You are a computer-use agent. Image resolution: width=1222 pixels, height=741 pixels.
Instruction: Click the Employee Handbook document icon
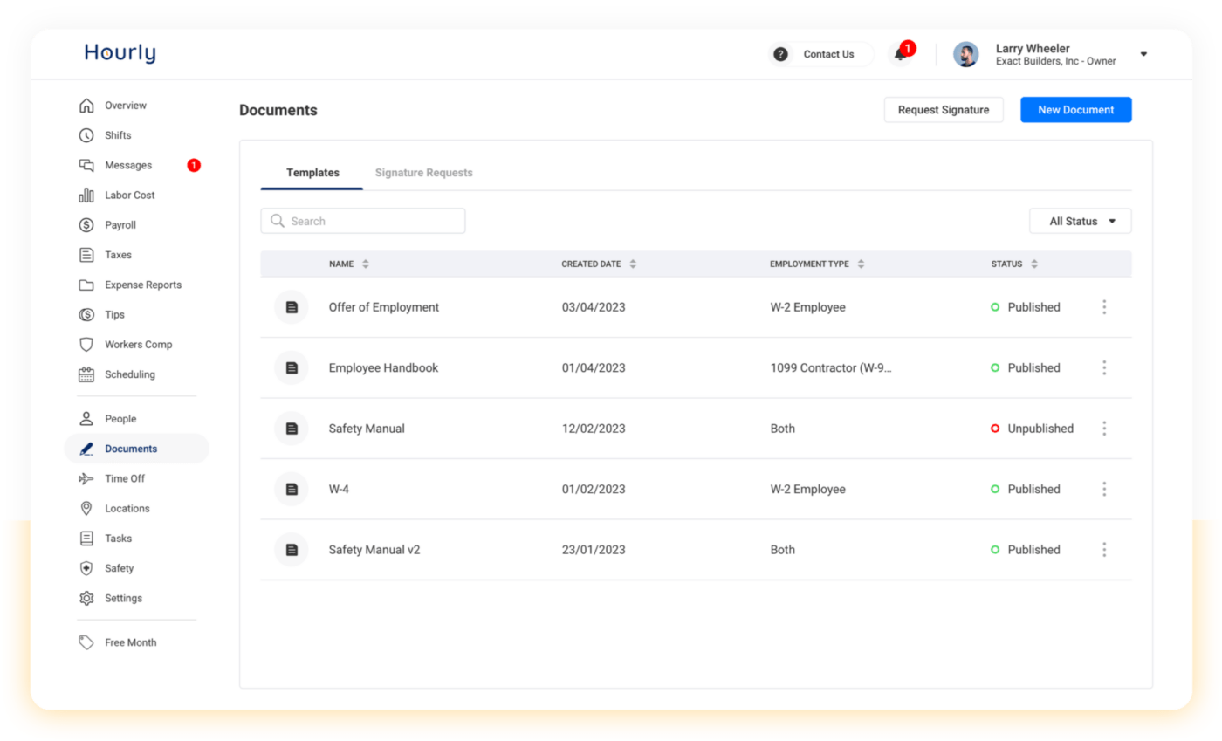pyautogui.click(x=292, y=368)
